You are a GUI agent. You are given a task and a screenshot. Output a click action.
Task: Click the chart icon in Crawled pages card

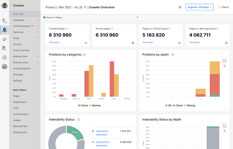[86, 43]
